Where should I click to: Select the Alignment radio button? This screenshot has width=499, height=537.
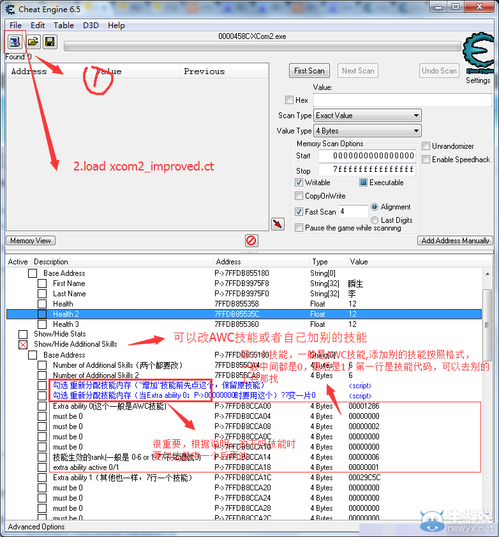pyautogui.click(x=375, y=207)
